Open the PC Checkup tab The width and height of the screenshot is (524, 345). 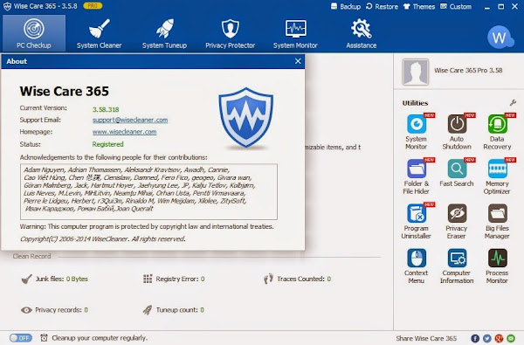[x=34, y=33]
